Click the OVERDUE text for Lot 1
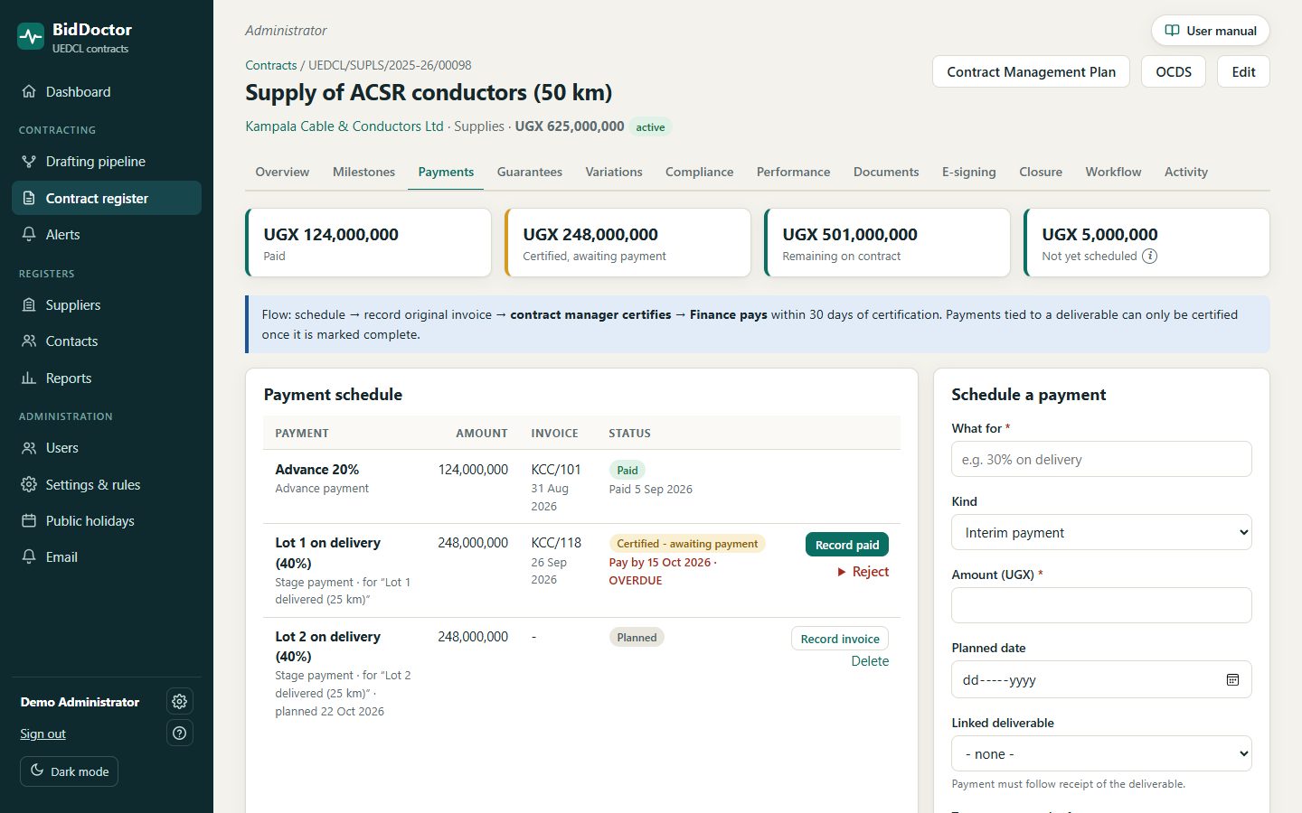 pyautogui.click(x=636, y=581)
